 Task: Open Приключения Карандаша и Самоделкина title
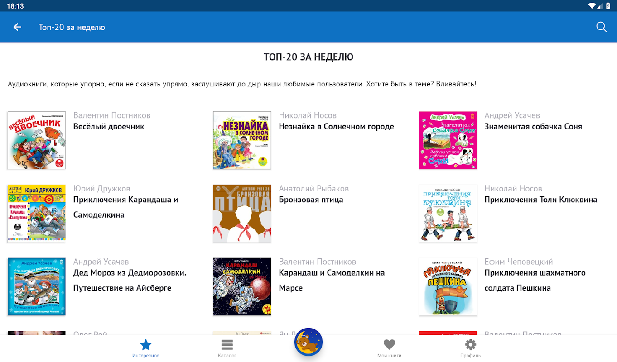tap(126, 207)
